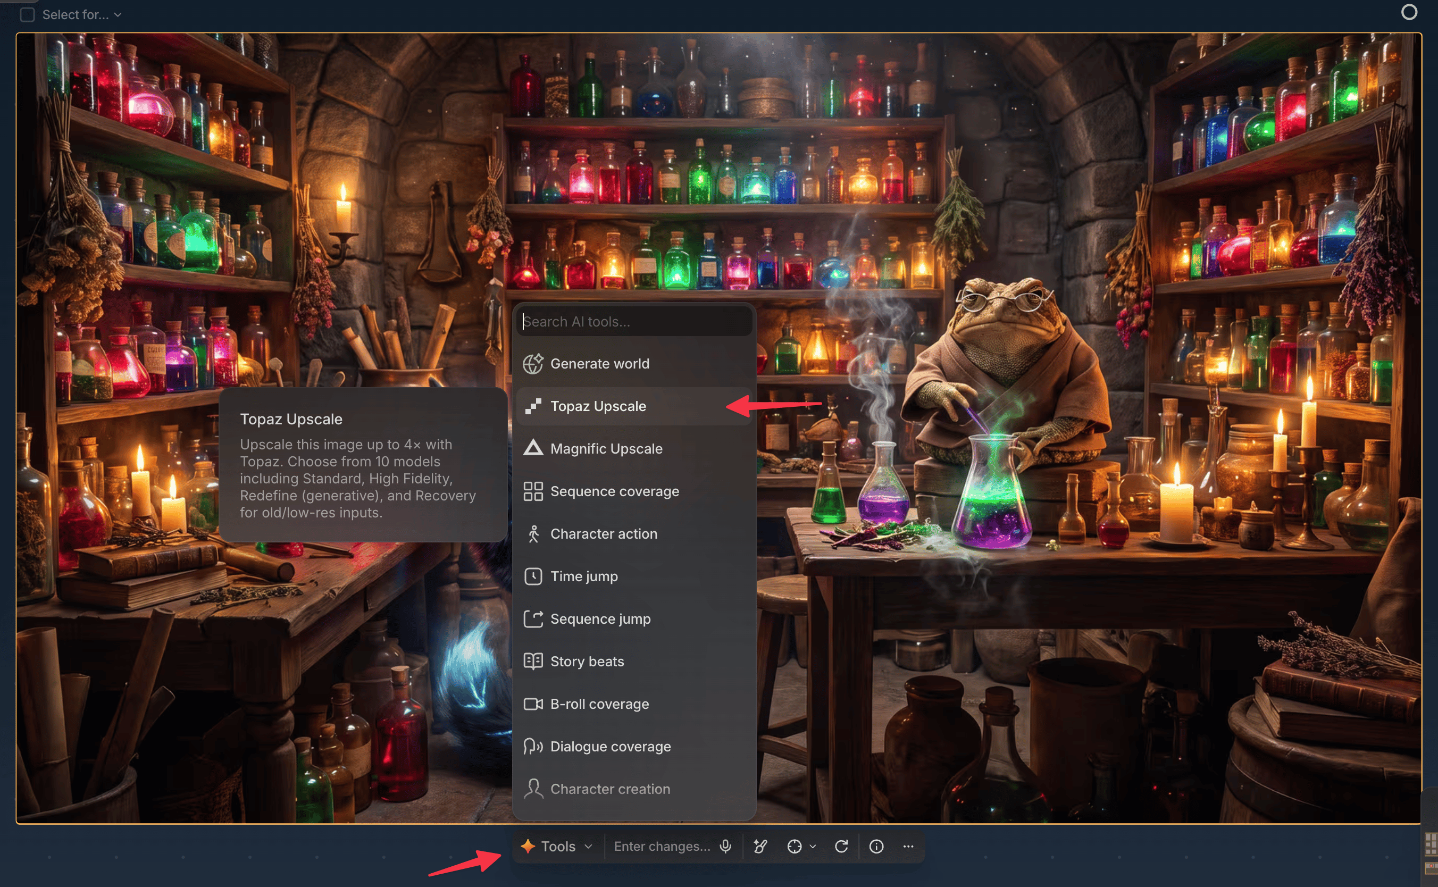Choose the Character action tool
1438x887 pixels.
click(633, 534)
